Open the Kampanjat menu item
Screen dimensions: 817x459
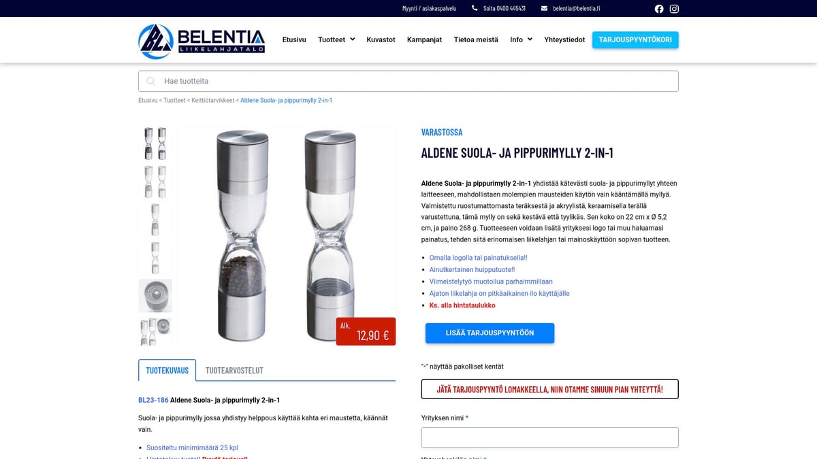pos(425,39)
